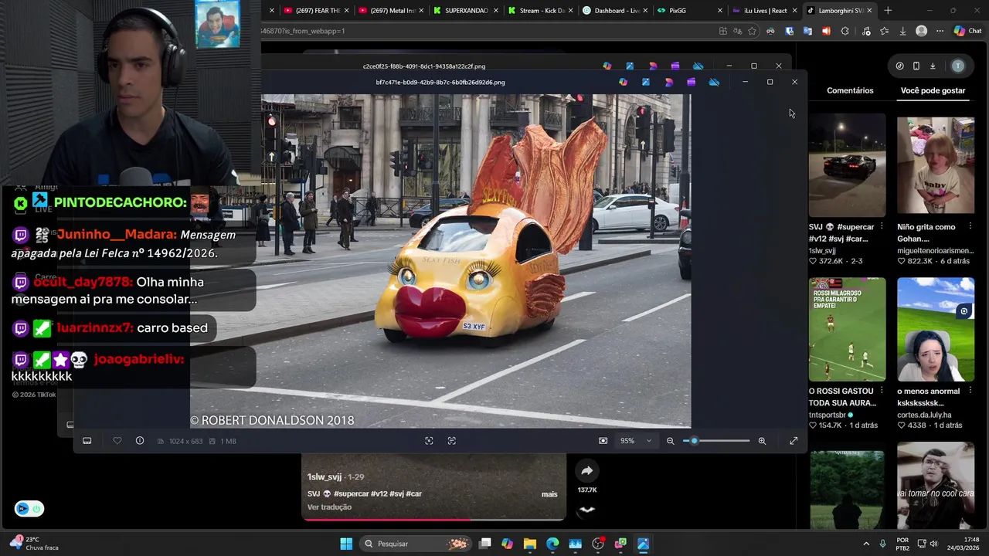Switch to the Dashboard - Liv tab

tap(616, 11)
